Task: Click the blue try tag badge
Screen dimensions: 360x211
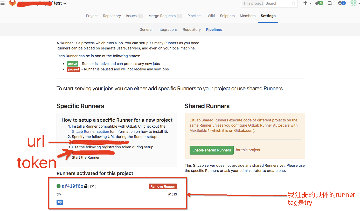Action: tap(60, 202)
